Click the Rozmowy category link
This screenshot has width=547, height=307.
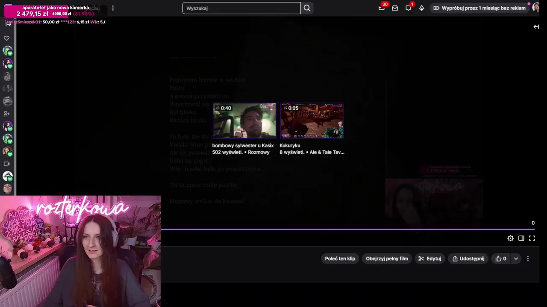coord(259,152)
